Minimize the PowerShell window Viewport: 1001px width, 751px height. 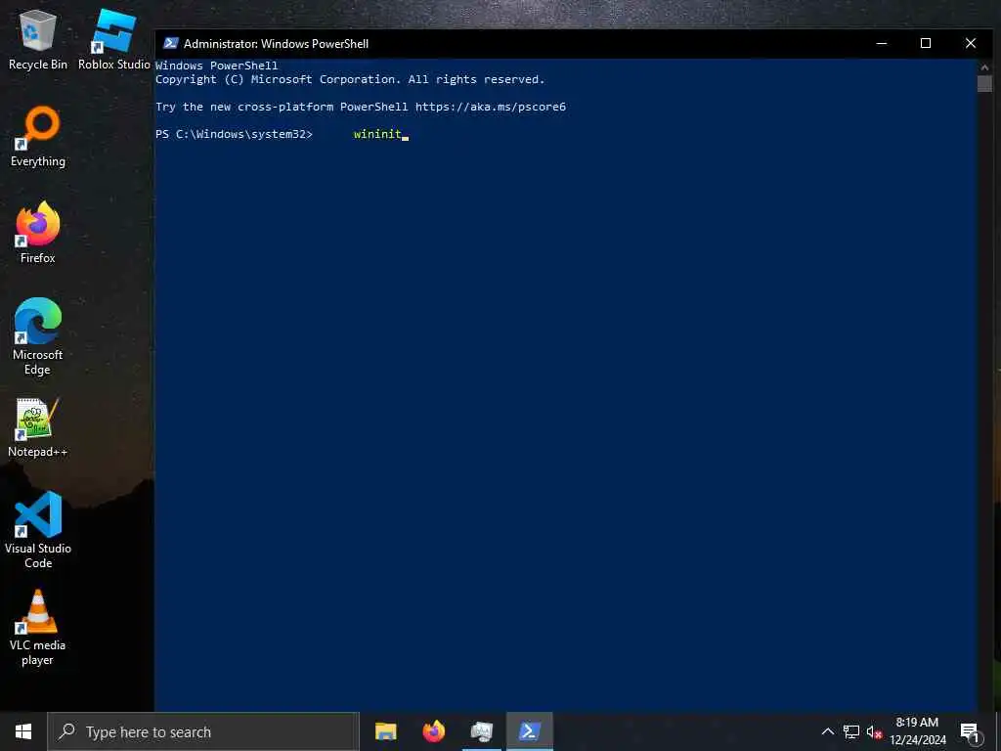[882, 43]
